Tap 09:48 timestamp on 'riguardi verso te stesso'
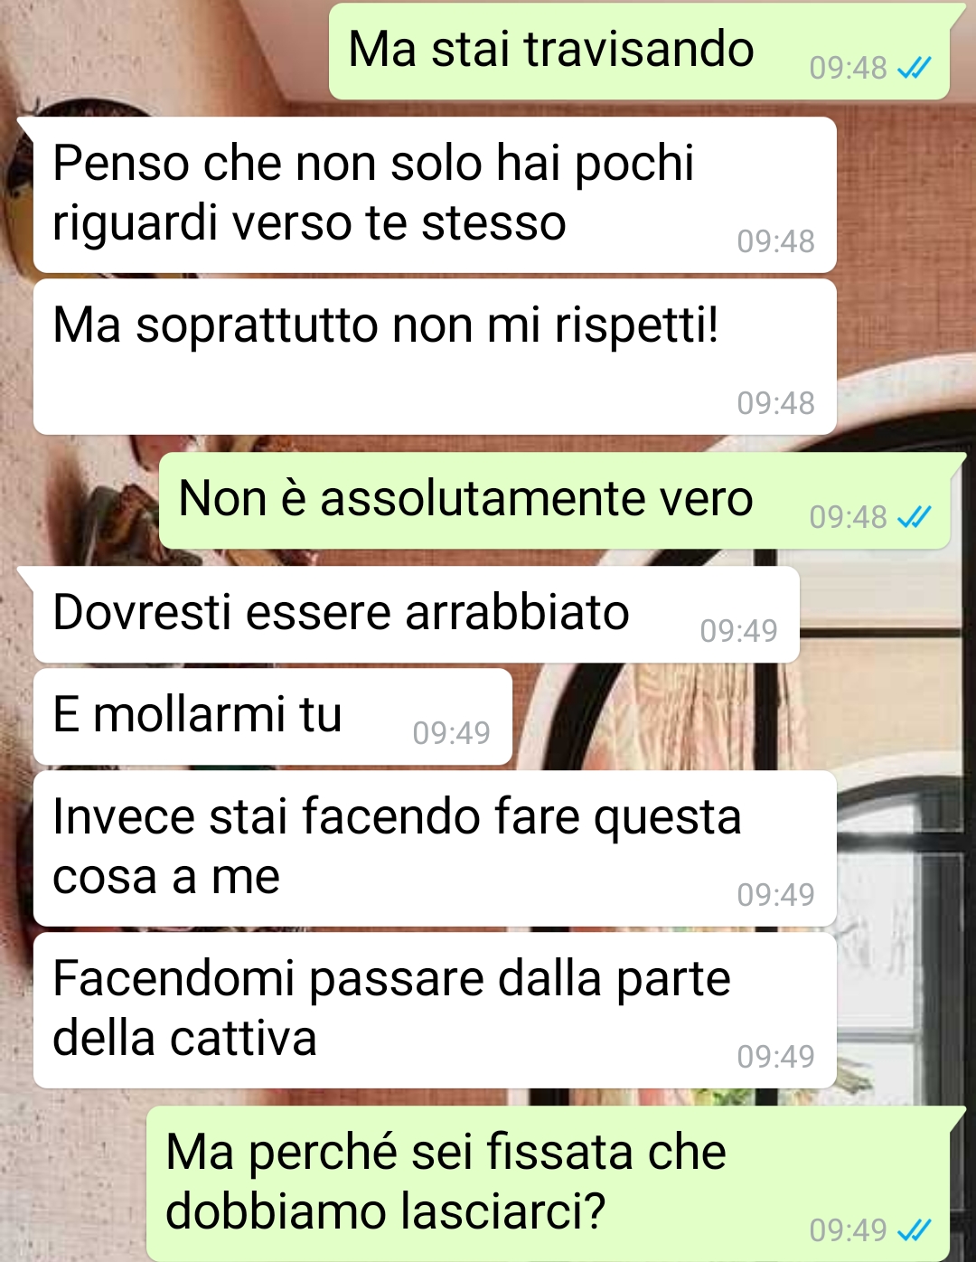The image size is (976, 1262). pyautogui.click(x=775, y=241)
